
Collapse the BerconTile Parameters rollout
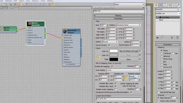(x=118, y=19)
